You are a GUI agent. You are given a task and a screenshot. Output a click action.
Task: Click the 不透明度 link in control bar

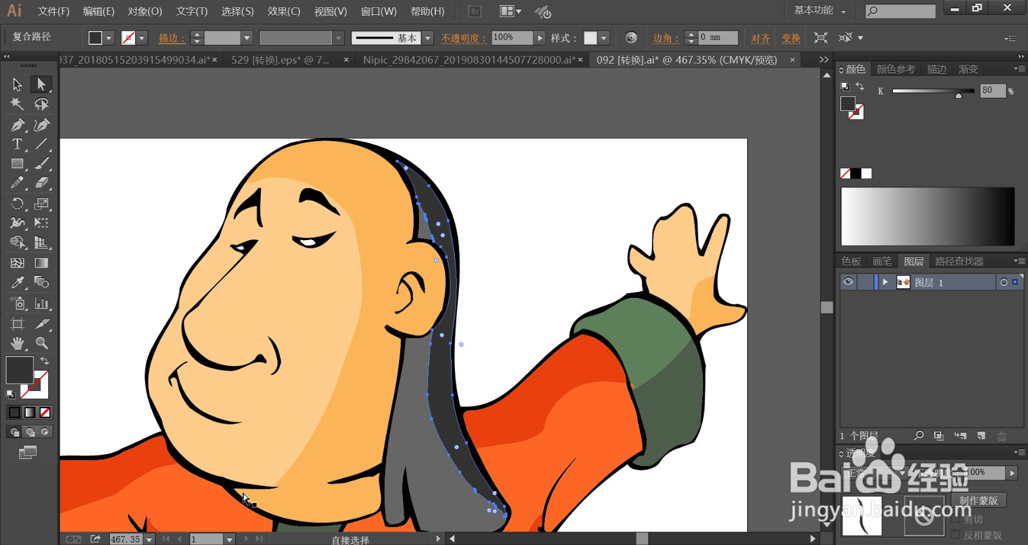463,38
